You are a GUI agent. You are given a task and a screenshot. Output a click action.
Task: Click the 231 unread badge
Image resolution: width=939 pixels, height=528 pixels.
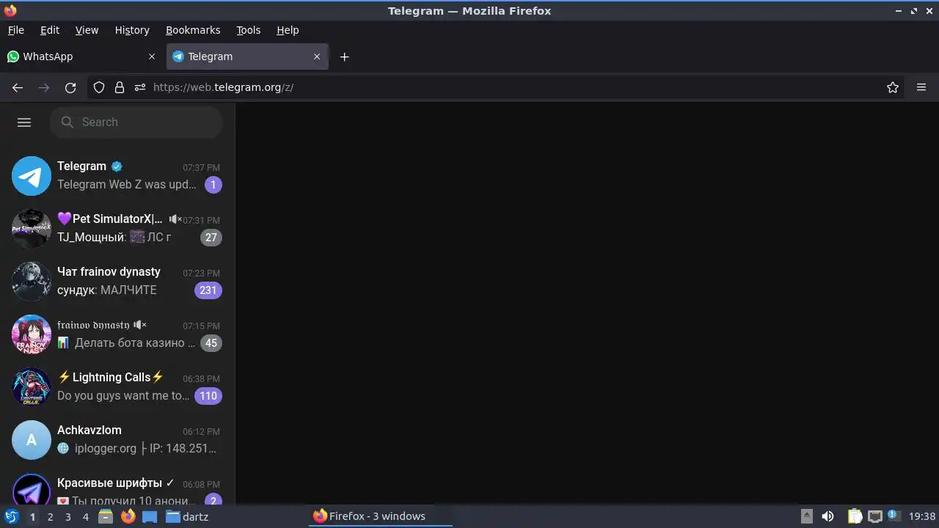tap(208, 290)
